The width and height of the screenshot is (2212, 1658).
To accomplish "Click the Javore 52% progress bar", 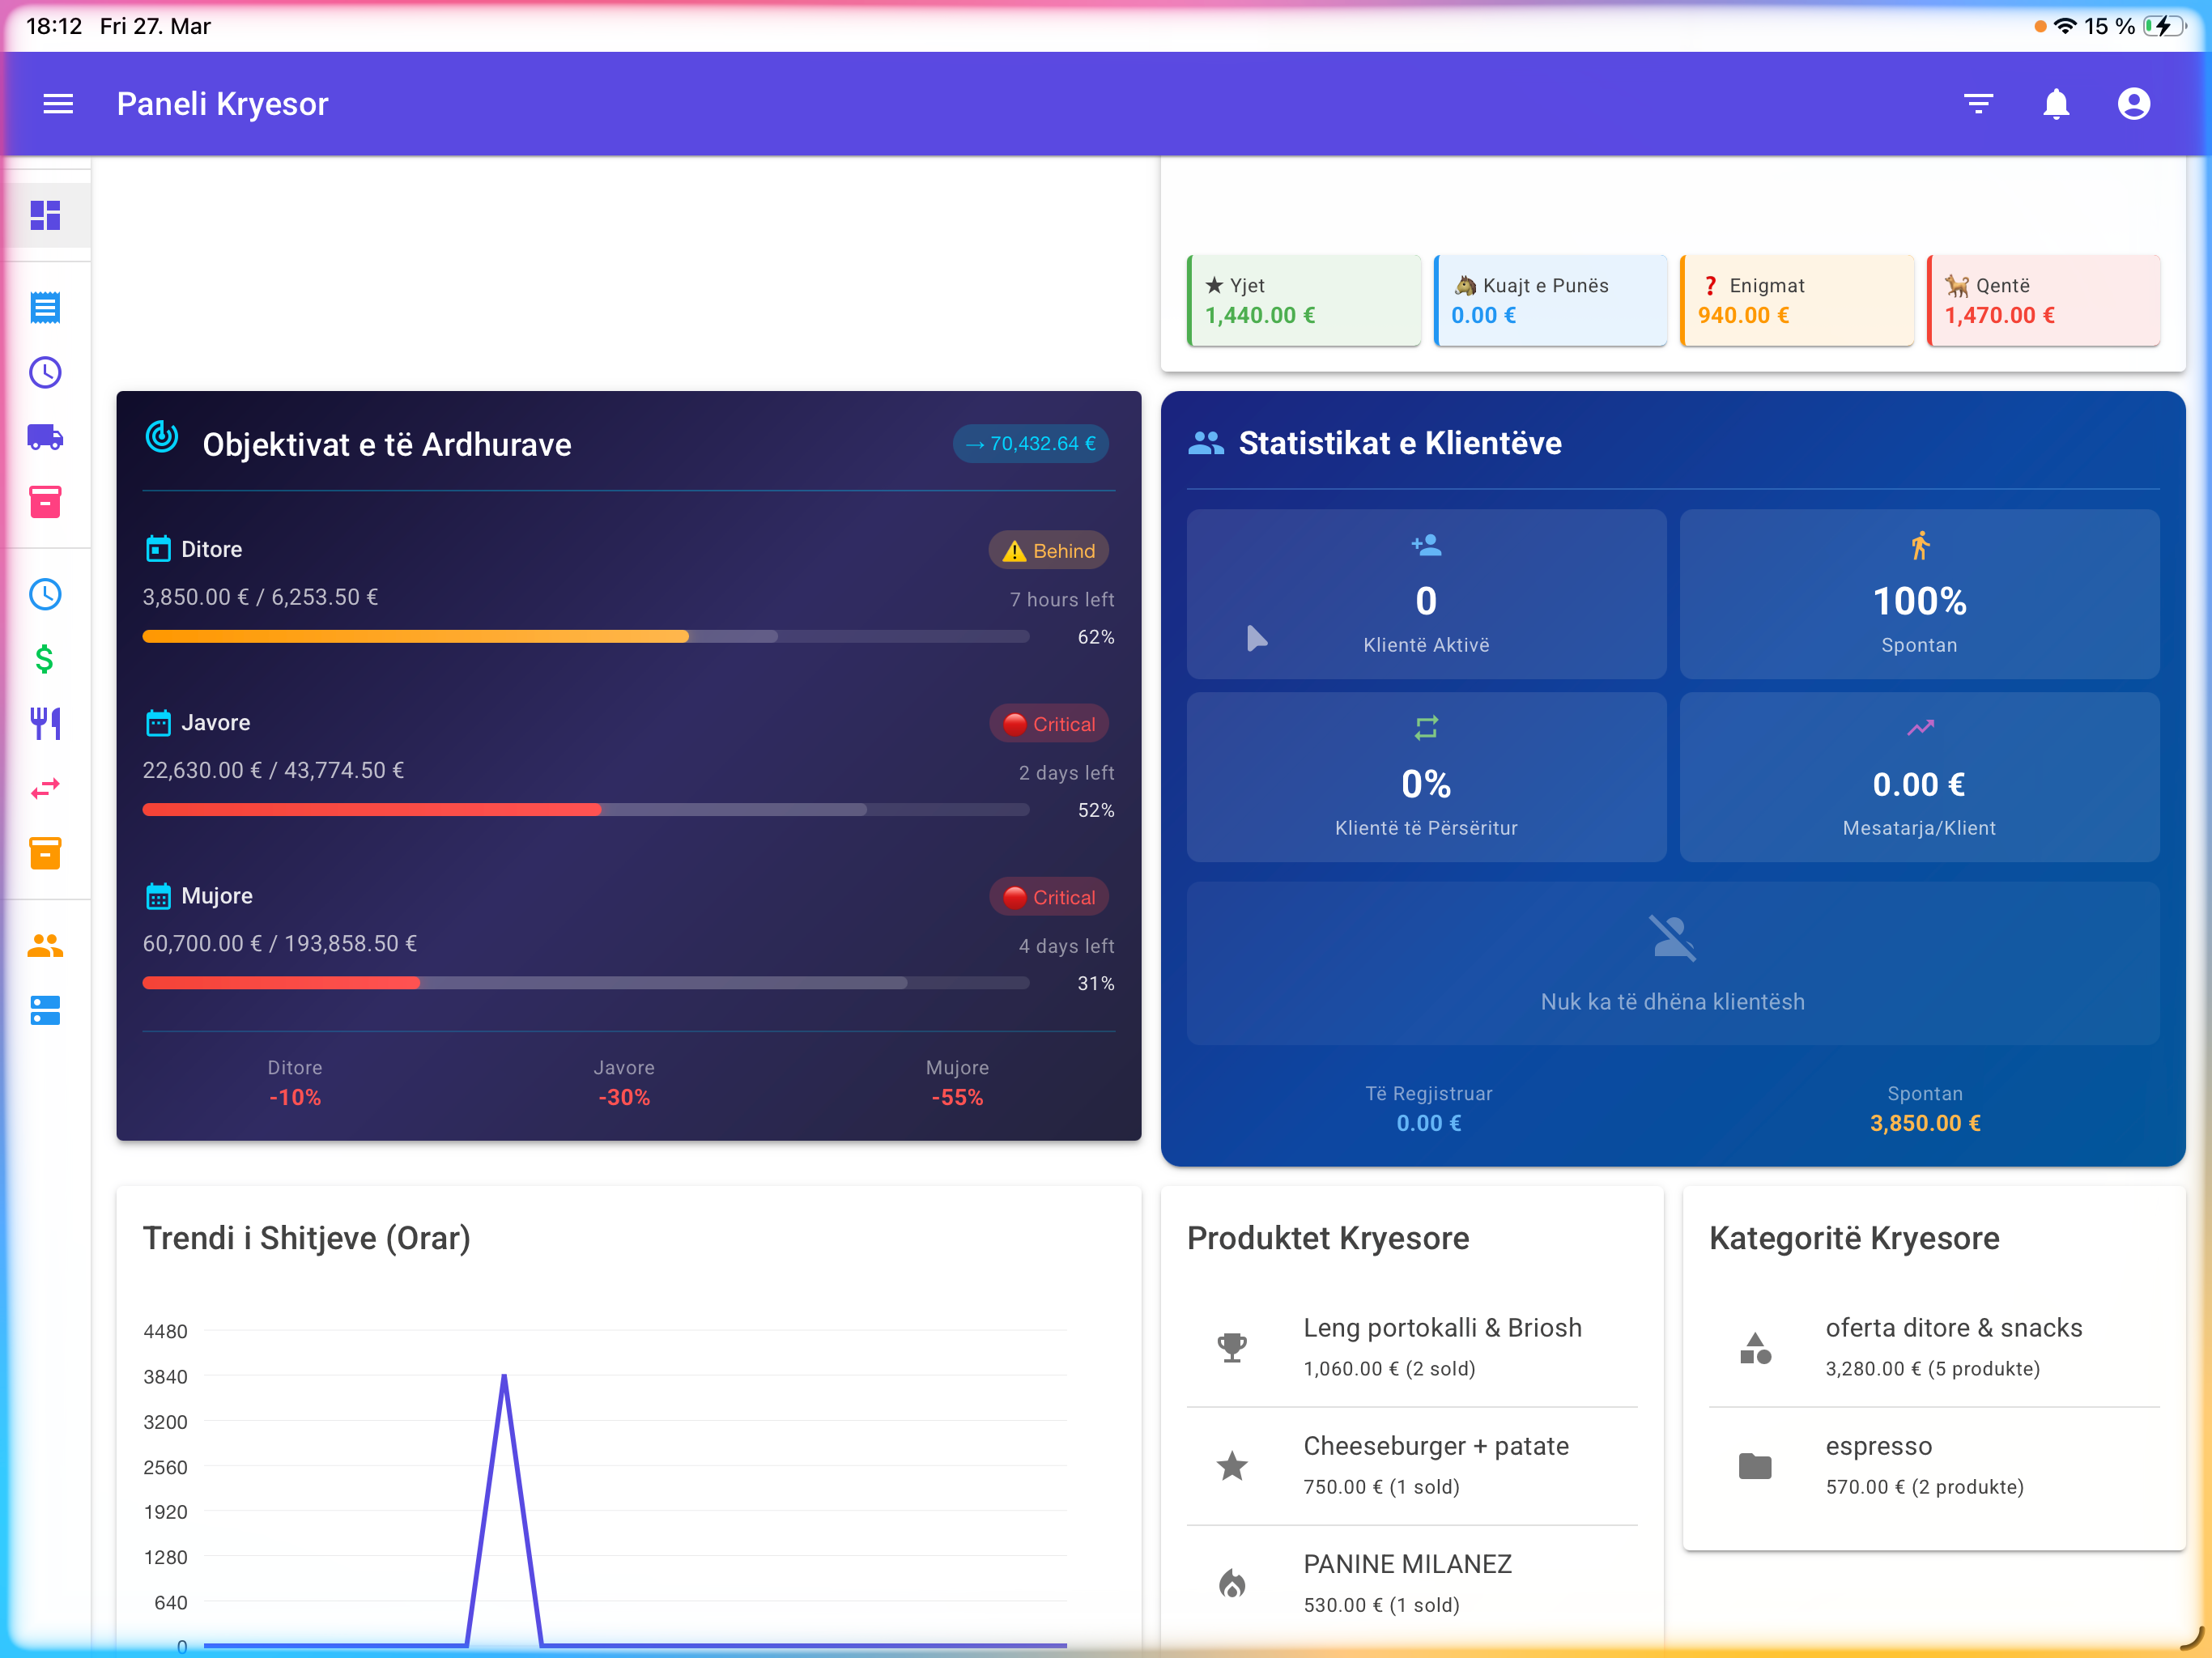I will [x=586, y=810].
